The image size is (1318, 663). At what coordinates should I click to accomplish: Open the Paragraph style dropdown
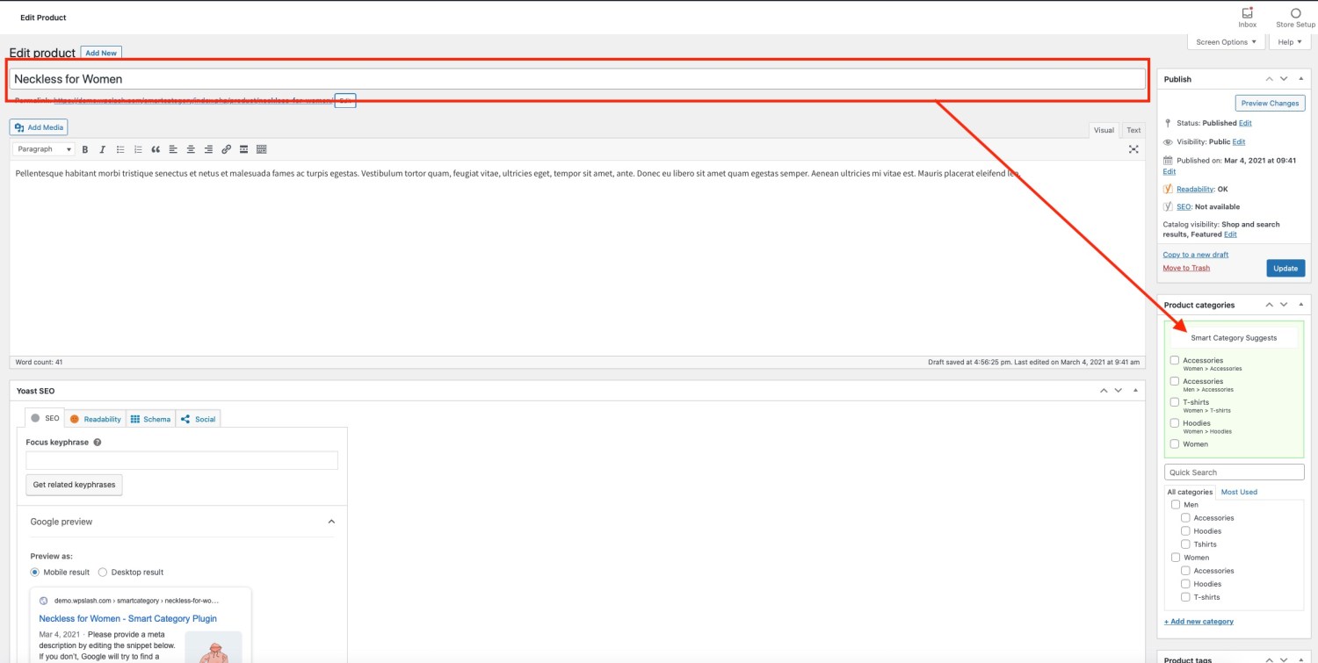[x=41, y=149]
